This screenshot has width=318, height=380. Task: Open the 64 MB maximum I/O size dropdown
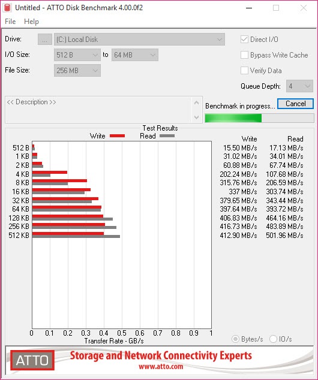(135, 55)
